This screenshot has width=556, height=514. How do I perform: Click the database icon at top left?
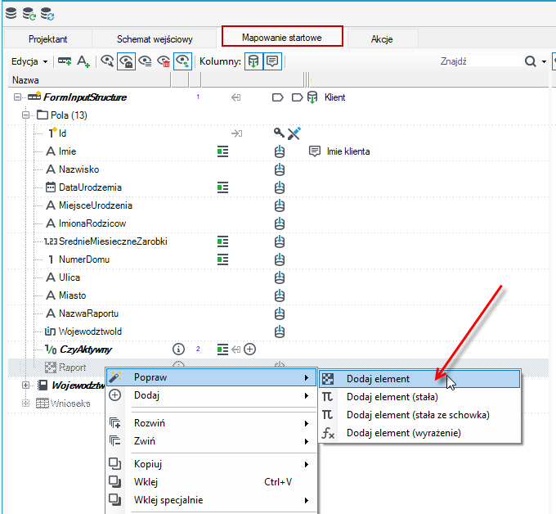[11, 13]
